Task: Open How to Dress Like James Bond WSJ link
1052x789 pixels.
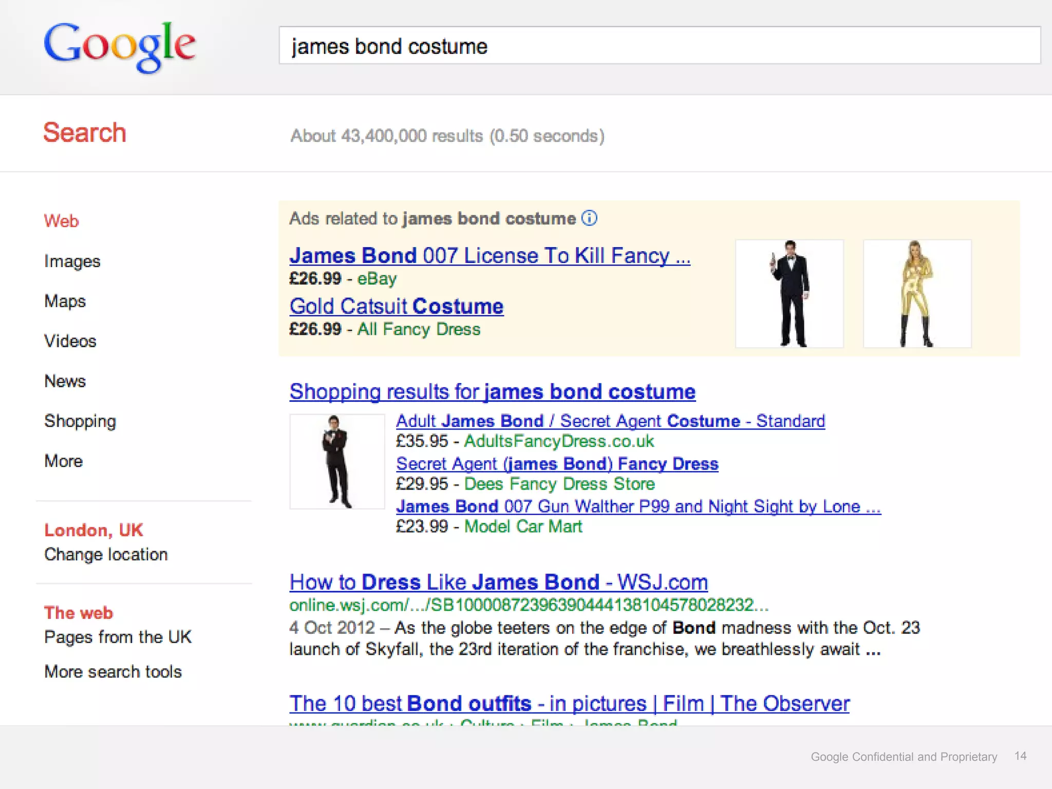Action: [x=498, y=583]
